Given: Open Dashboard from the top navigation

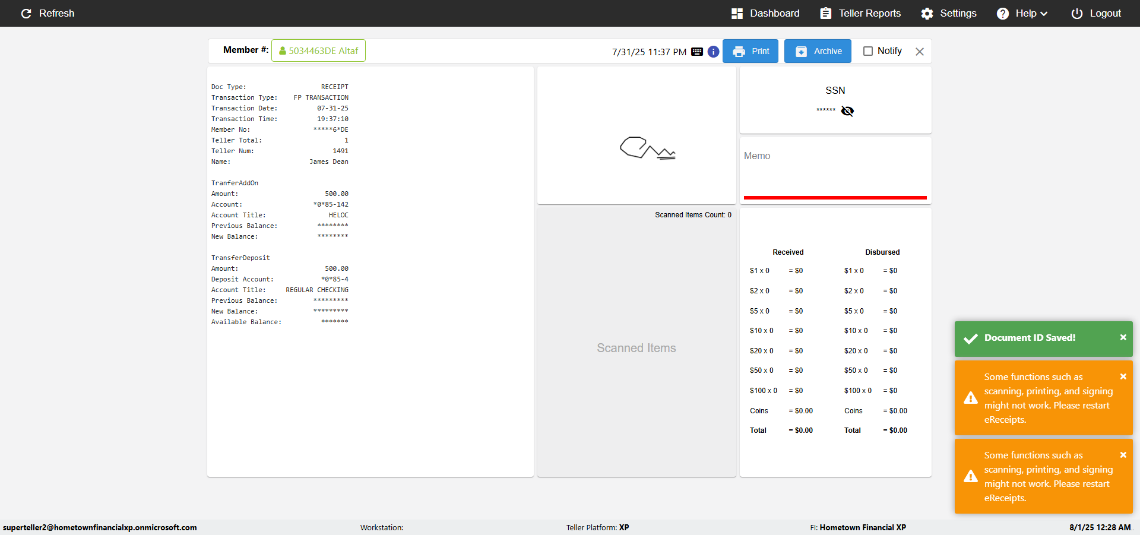Looking at the screenshot, I should [x=765, y=13].
